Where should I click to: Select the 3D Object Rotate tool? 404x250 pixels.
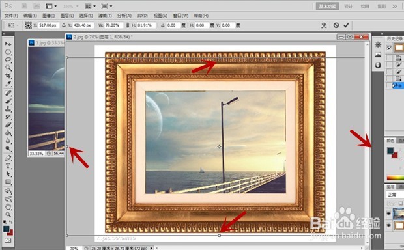[8, 191]
